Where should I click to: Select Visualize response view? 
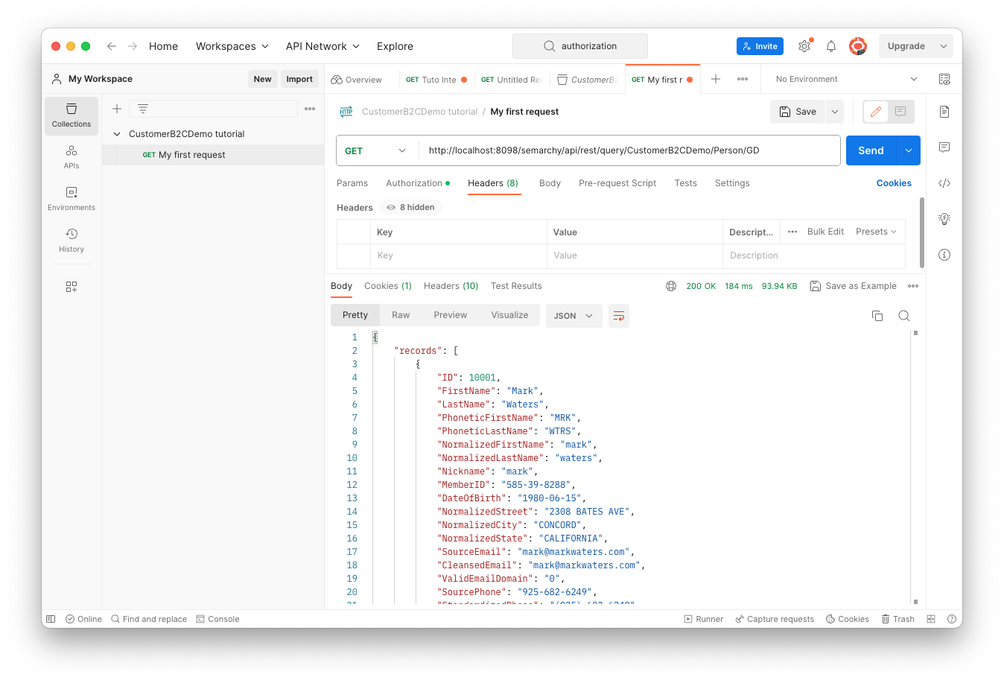[x=509, y=315]
